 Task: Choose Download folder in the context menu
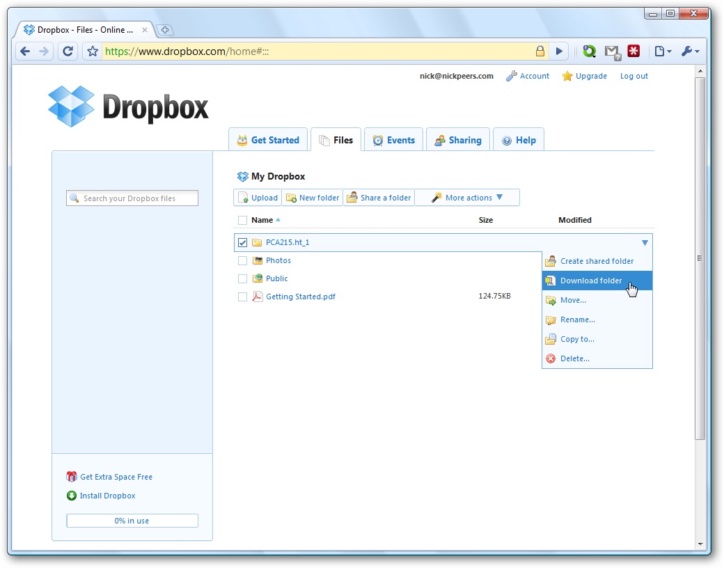point(597,281)
